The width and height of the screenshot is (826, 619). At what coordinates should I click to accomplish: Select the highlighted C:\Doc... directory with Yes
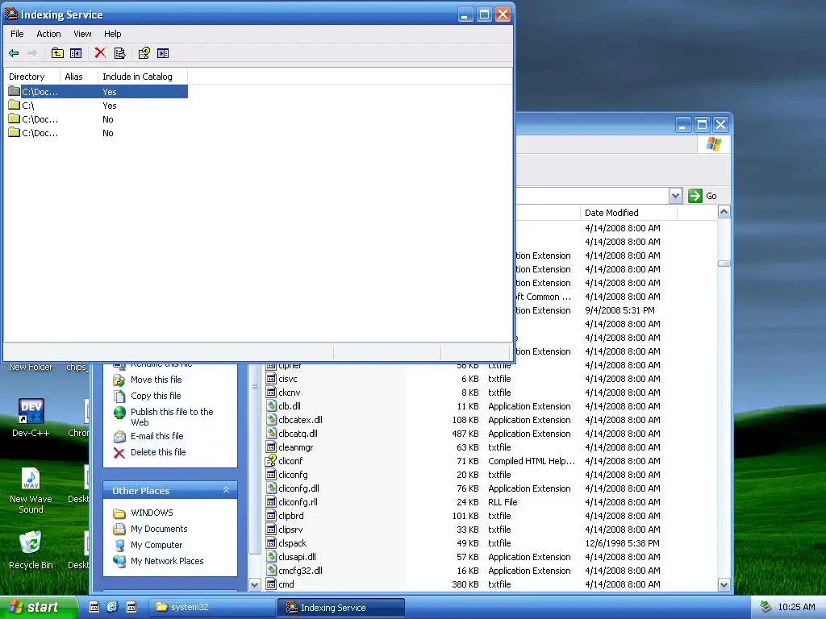(x=98, y=92)
